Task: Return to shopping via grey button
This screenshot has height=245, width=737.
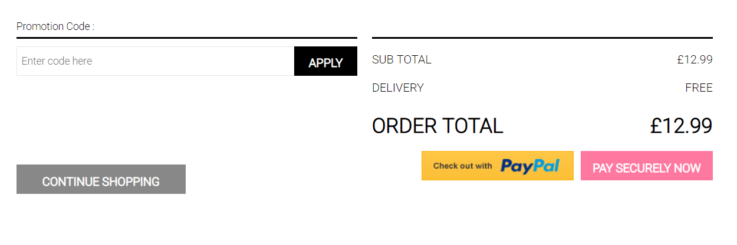Action: tap(101, 179)
